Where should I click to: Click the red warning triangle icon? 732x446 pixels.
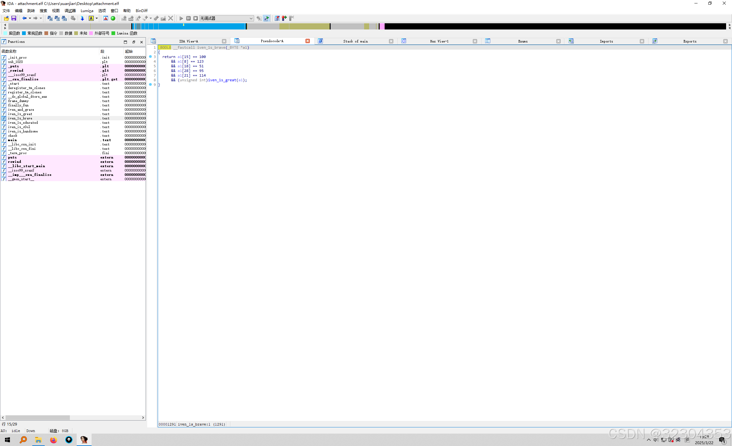(106, 18)
